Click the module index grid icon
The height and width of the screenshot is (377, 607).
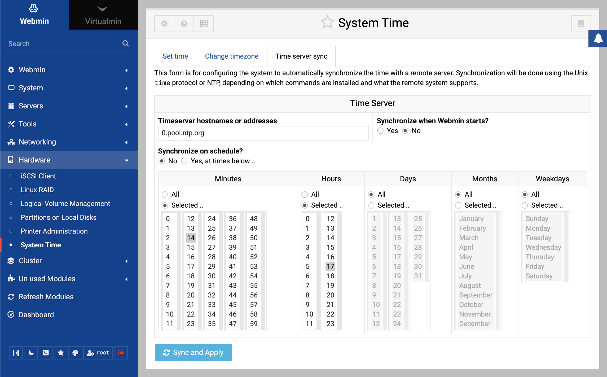(204, 24)
